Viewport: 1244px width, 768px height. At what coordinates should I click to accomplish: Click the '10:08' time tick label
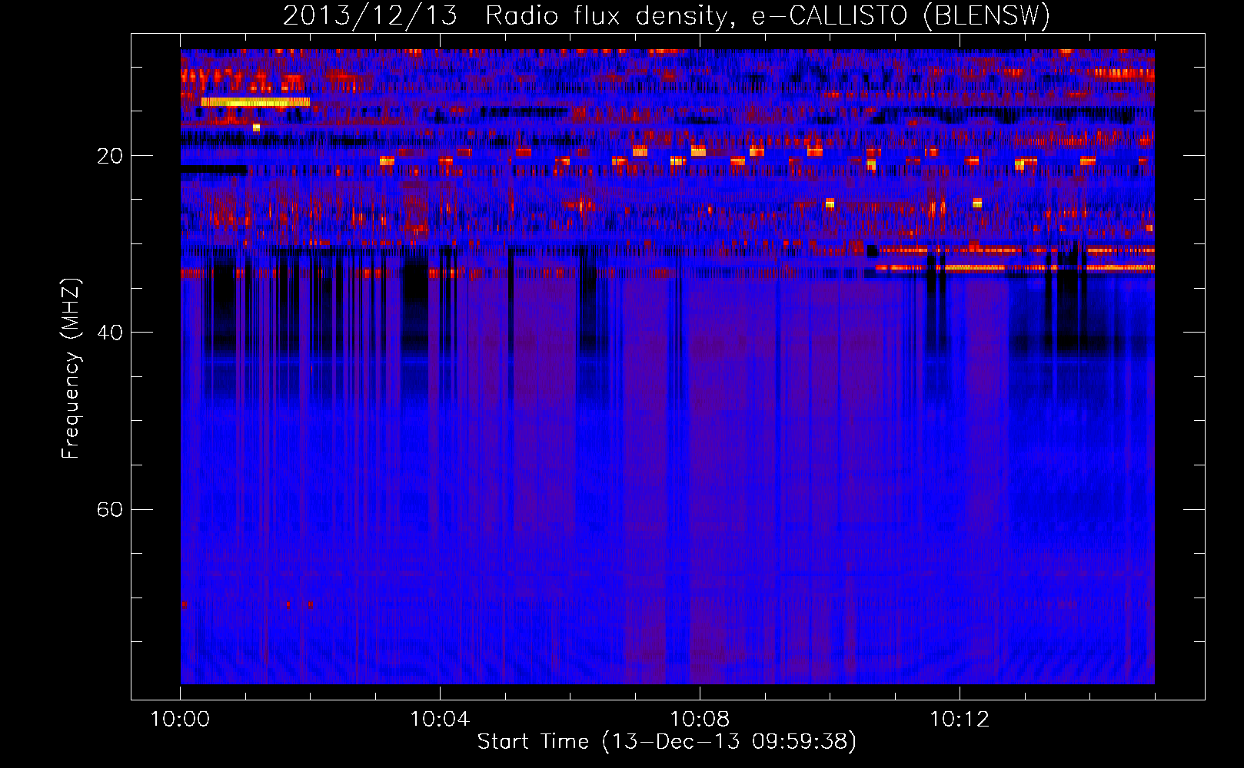pyautogui.click(x=700, y=720)
